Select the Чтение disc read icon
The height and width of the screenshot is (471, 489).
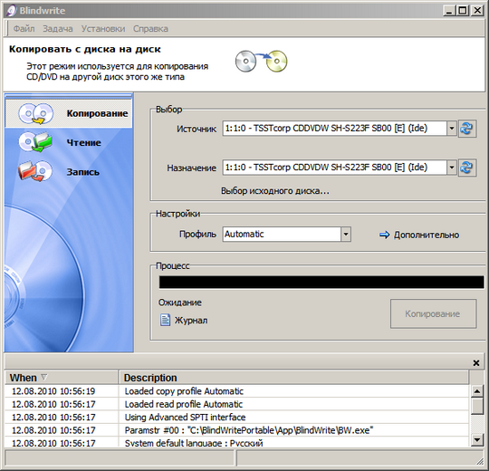(x=35, y=142)
